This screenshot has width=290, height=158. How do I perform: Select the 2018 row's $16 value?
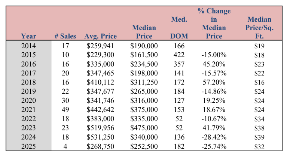click(x=259, y=82)
